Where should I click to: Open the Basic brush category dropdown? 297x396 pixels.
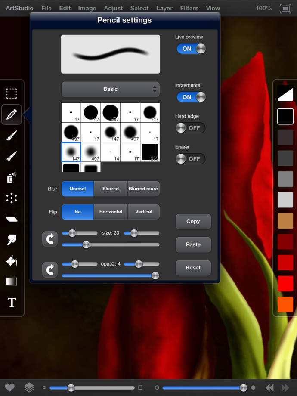111,89
